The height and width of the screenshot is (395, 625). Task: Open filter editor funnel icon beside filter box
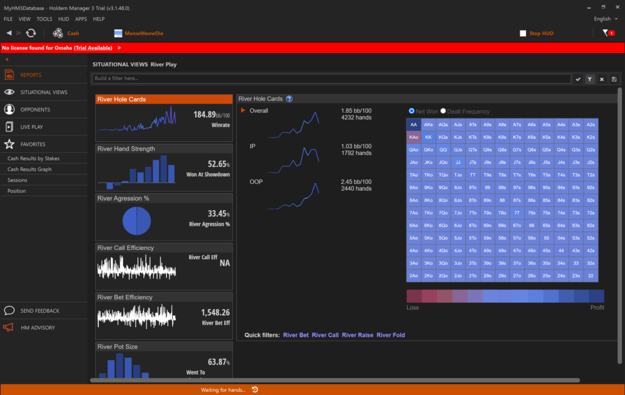590,79
